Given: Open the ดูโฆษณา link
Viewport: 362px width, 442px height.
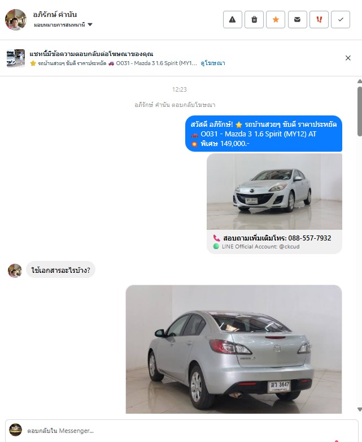Looking at the screenshot, I should pyautogui.click(x=213, y=63).
